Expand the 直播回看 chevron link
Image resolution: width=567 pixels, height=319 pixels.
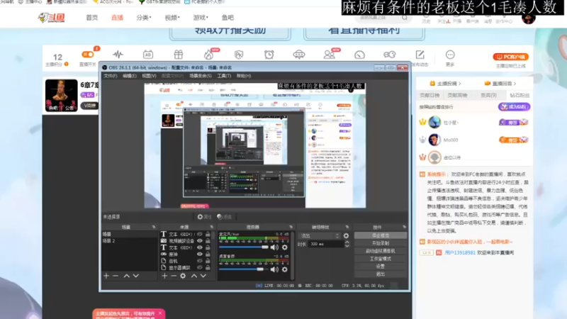coord(500,84)
